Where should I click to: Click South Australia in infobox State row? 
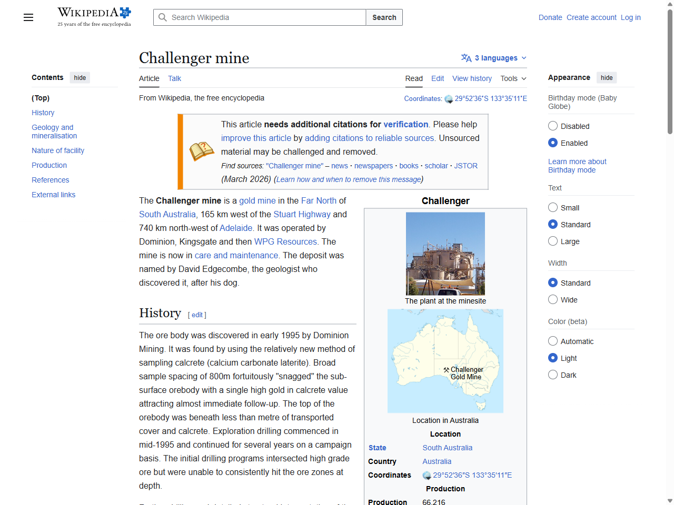pyautogui.click(x=447, y=448)
